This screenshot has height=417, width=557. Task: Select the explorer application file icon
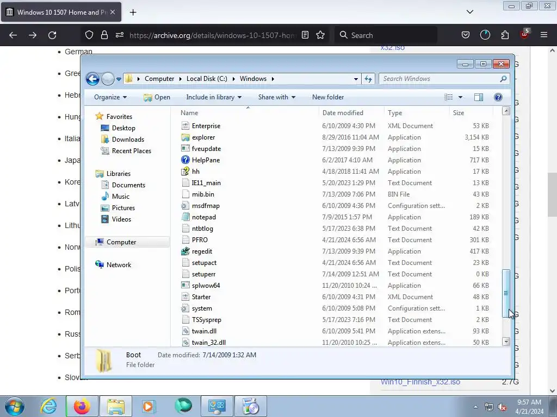pos(185,137)
